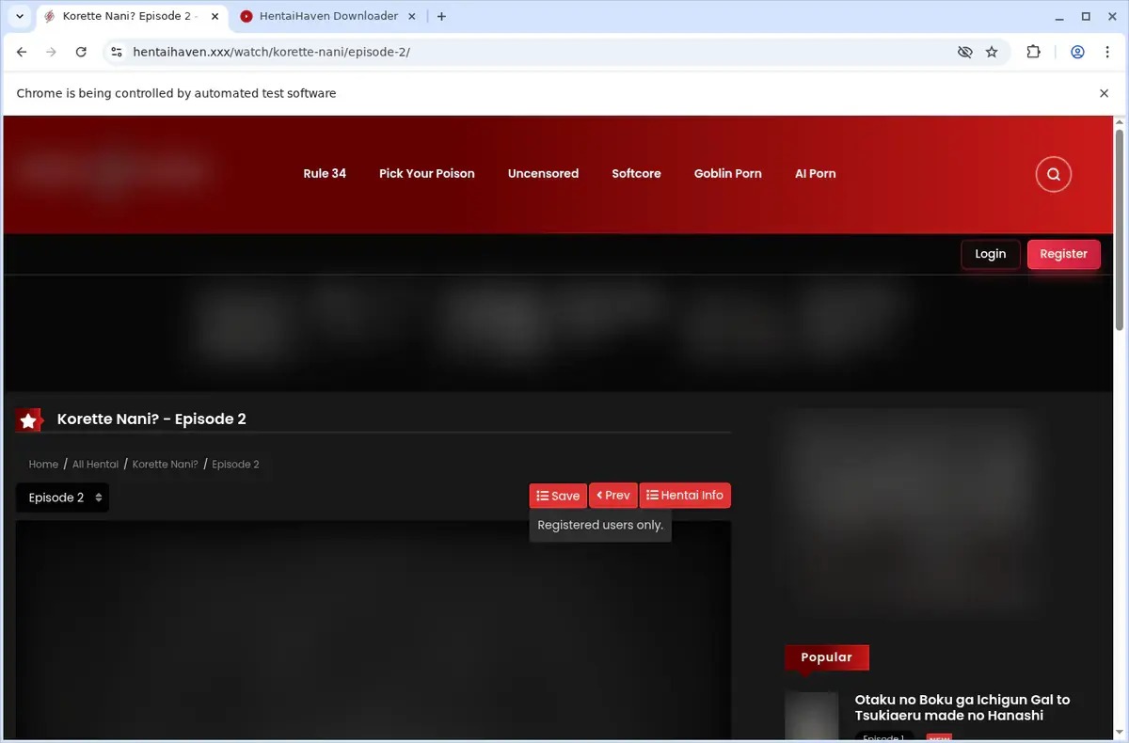Image resolution: width=1129 pixels, height=743 pixels.
Task: Click the crossed-out eye tracking protection icon
Action: point(964,52)
